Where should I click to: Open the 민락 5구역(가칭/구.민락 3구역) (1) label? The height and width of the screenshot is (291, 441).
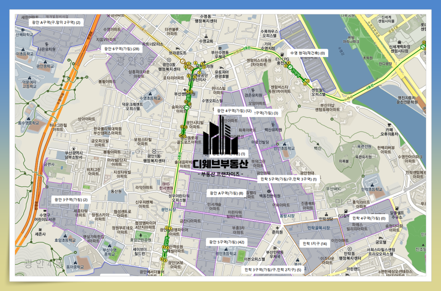point(289,179)
